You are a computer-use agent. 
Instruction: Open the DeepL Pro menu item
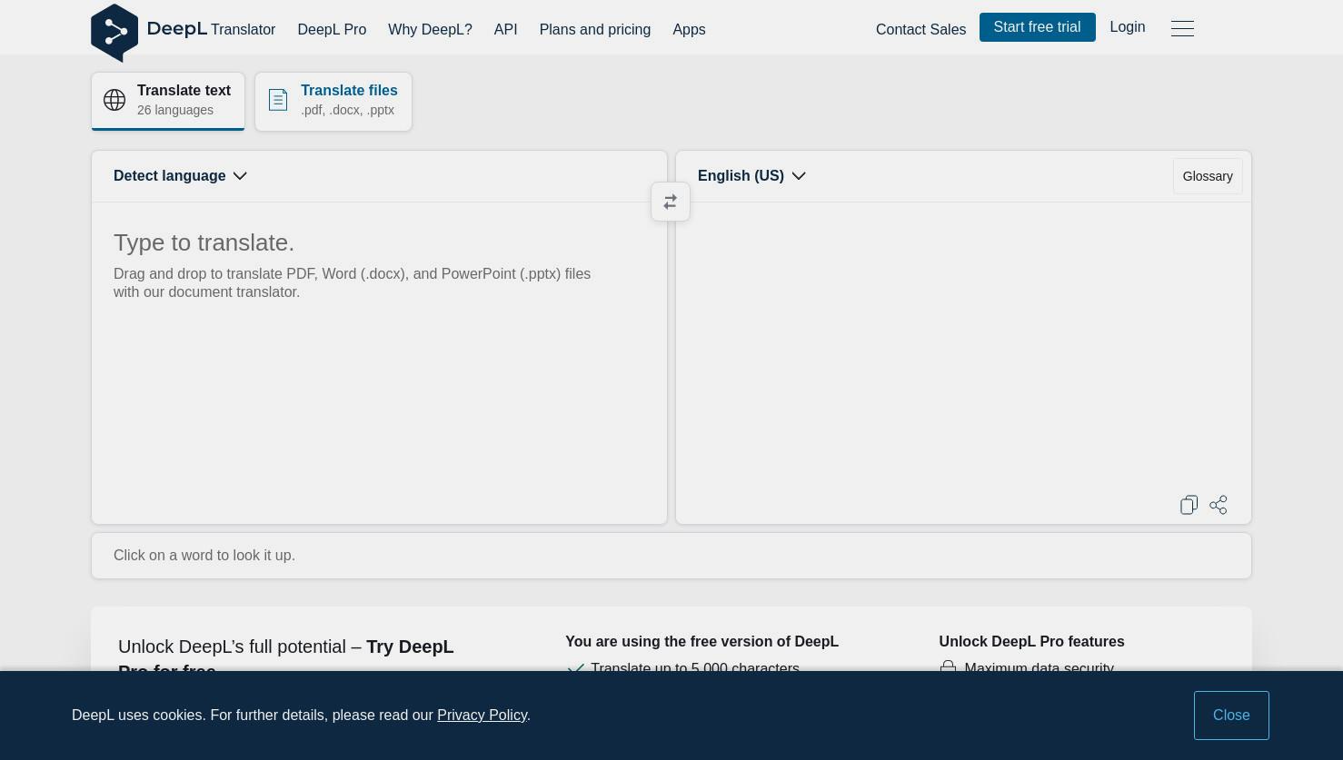click(x=332, y=30)
